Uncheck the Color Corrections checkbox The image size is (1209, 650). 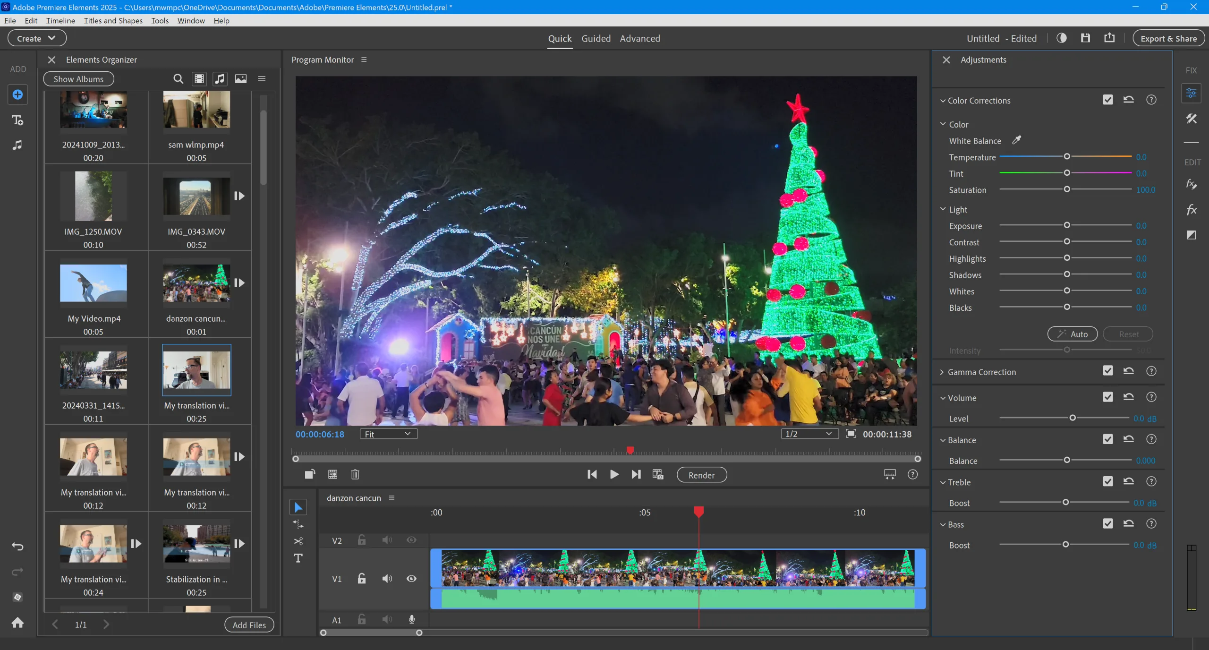(x=1108, y=100)
